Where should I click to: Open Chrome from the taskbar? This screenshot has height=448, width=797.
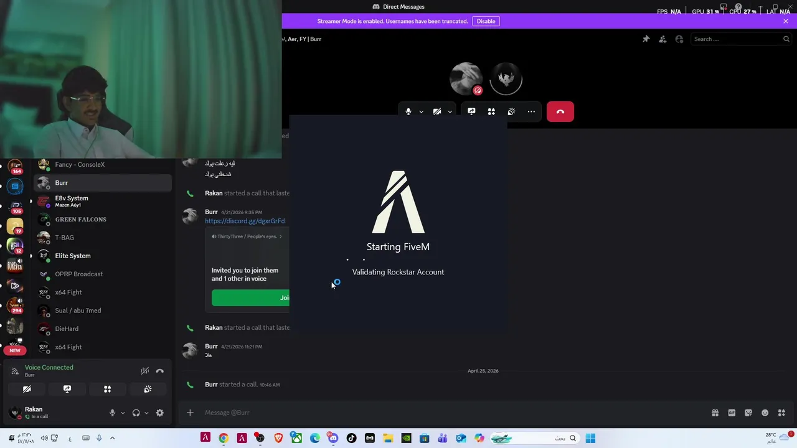pyautogui.click(x=224, y=438)
